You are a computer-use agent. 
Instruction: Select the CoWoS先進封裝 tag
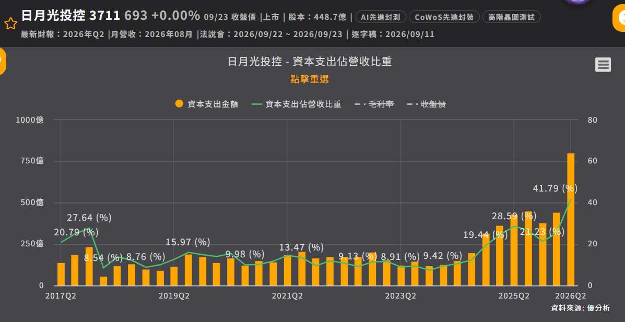click(x=444, y=17)
